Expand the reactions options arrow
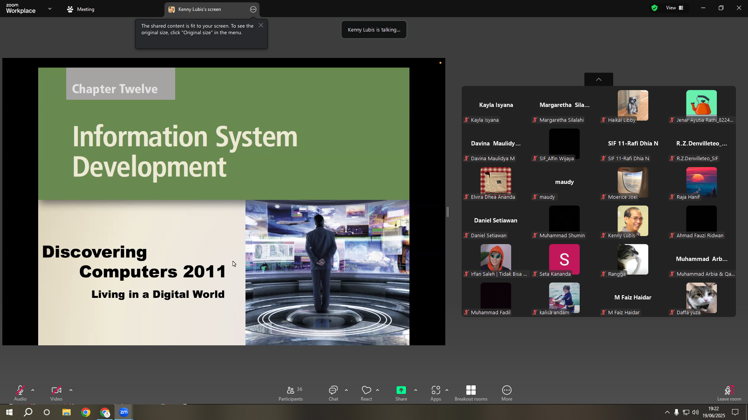The image size is (748, 420). [x=378, y=390]
